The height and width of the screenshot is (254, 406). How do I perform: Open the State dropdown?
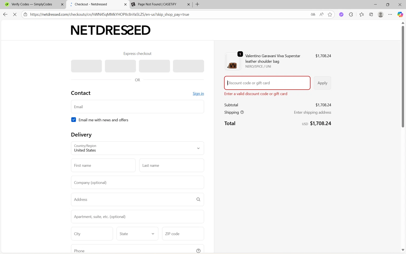(x=137, y=234)
